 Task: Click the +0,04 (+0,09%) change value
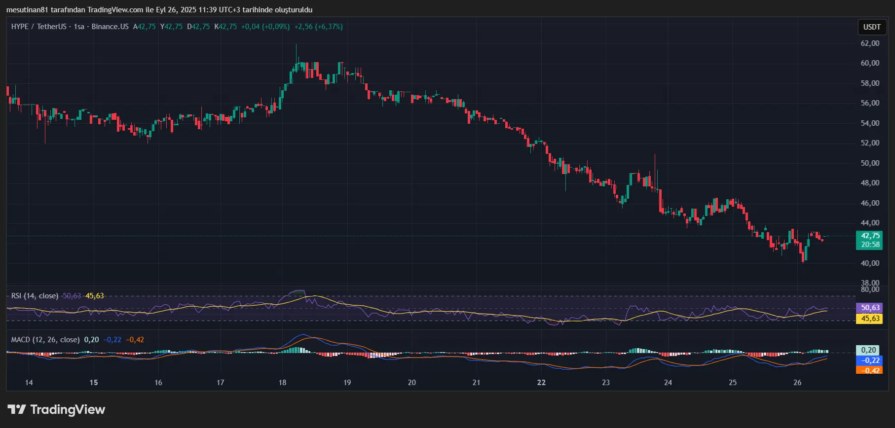(x=265, y=27)
